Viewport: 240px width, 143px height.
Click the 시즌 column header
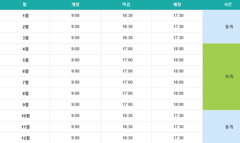point(228,5)
